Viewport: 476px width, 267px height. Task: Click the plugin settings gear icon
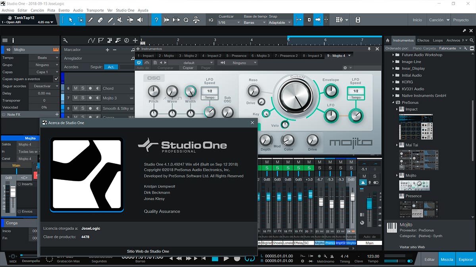tap(345, 68)
